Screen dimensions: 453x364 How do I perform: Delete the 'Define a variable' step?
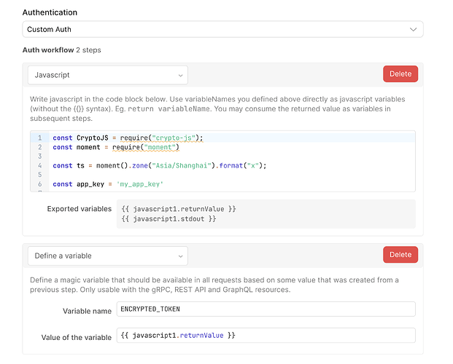point(400,255)
